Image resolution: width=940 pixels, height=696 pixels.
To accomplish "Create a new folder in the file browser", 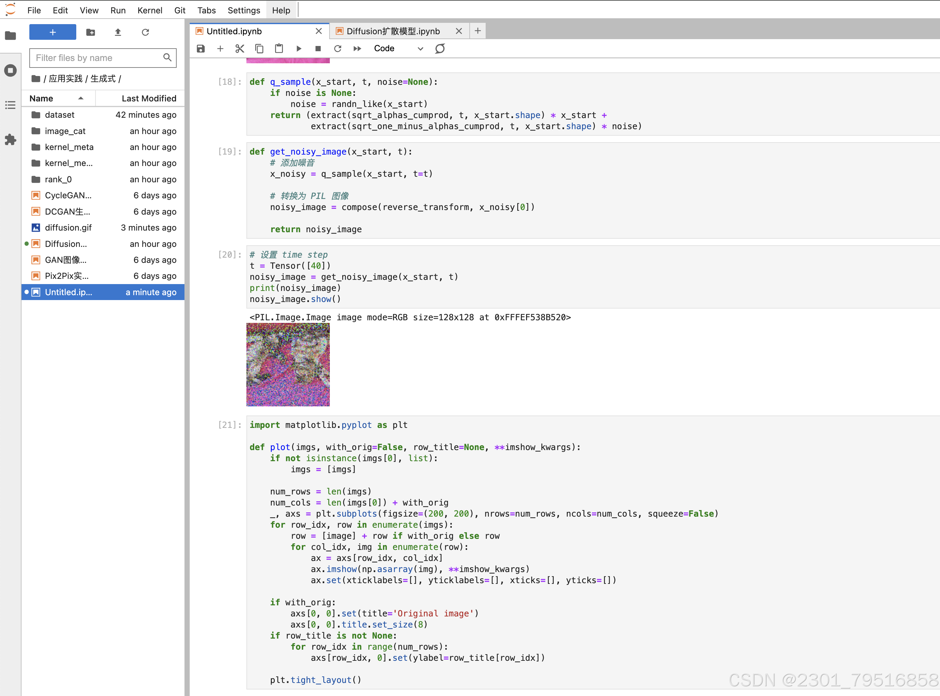I will 91,32.
